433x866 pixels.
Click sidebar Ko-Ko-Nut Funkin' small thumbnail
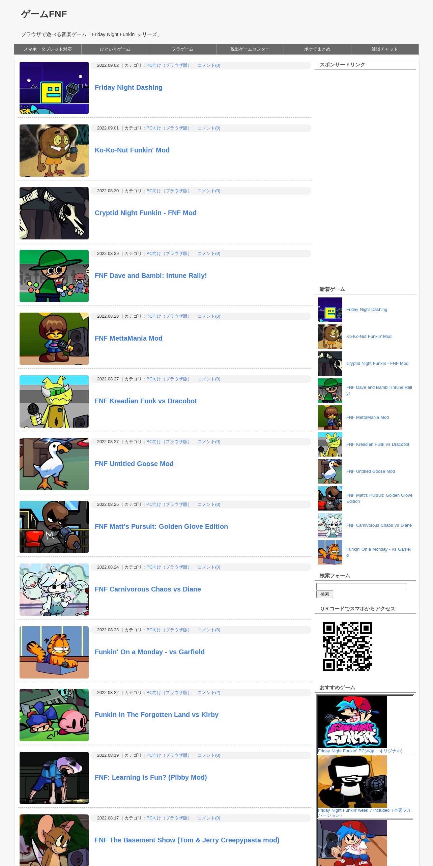tap(330, 337)
